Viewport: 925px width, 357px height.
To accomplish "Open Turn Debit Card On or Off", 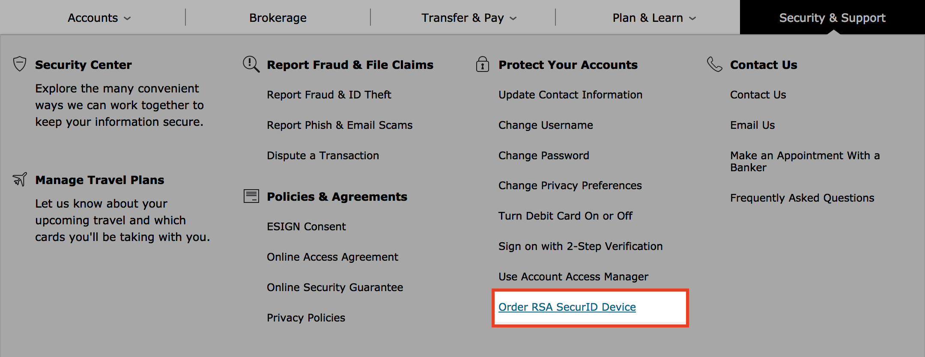I will pyautogui.click(x=565, y=216).
